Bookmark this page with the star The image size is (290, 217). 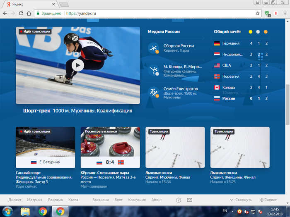[x=258, y=13]
